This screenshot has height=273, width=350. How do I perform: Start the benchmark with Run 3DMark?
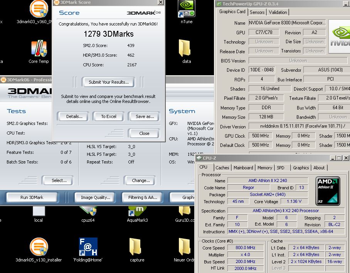(32, 197)
